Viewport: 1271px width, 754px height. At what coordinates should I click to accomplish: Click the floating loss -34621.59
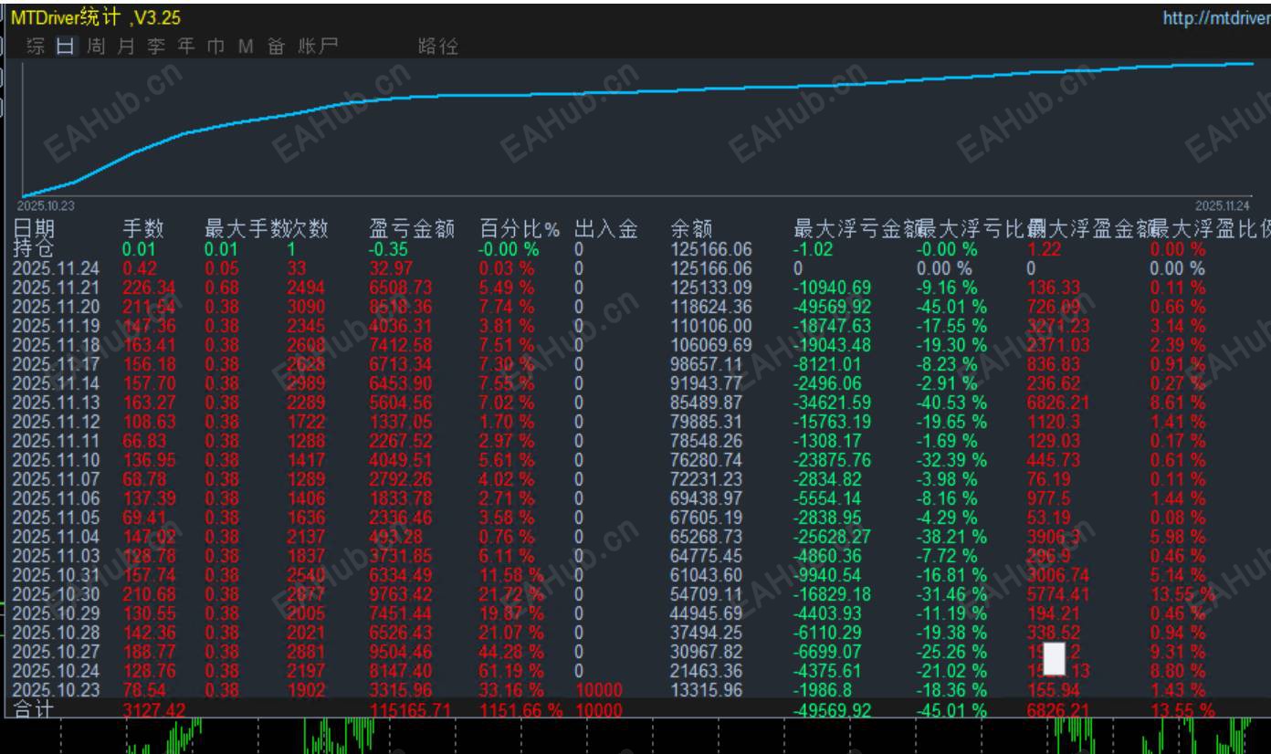[x=833, y=403]
